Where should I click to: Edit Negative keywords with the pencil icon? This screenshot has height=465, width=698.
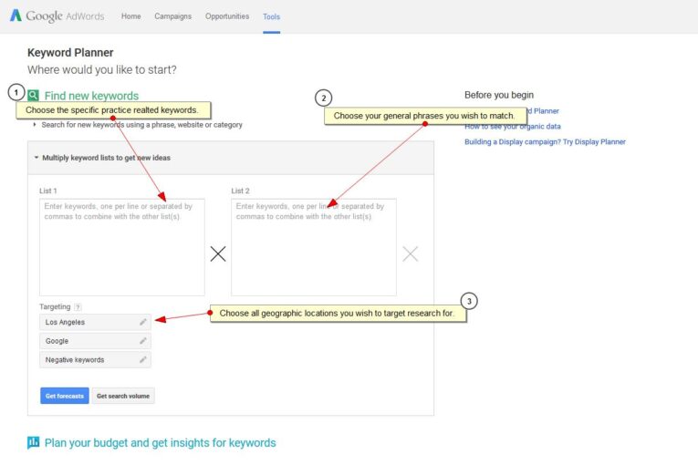[x=143, y=359]
